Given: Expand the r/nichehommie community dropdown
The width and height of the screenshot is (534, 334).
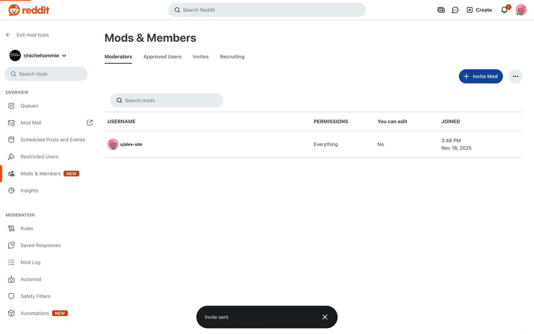Looking at the screenshot, I should point(64,56).
